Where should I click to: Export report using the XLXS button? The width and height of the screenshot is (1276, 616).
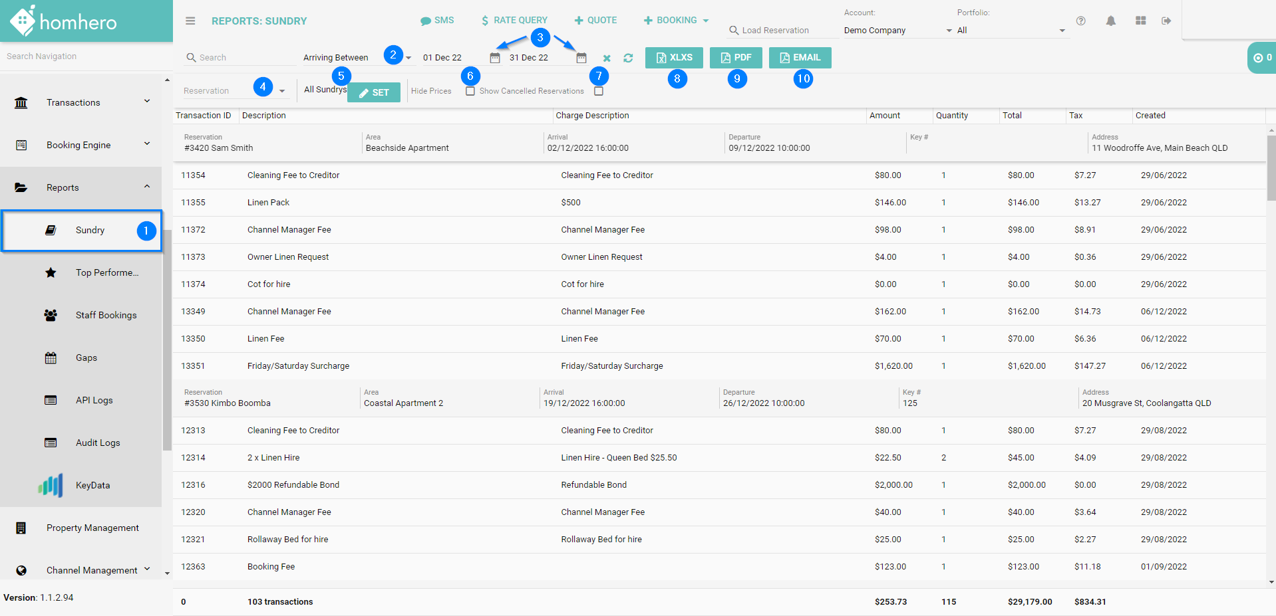click(x=674, y=58)
